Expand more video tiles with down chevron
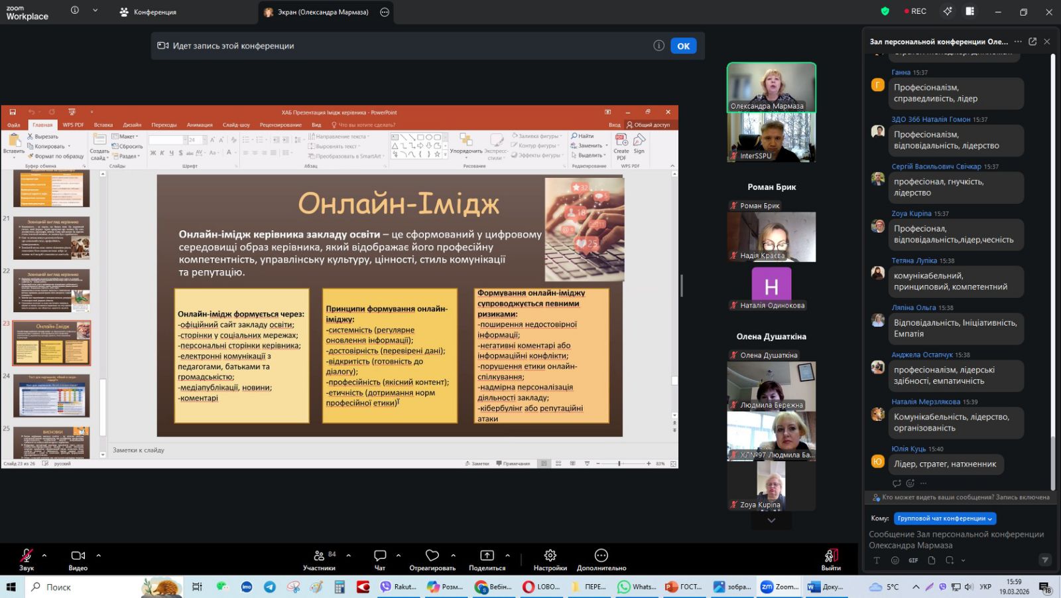The width and height of the screenshot is (1061, 598). tap(771, 521)
